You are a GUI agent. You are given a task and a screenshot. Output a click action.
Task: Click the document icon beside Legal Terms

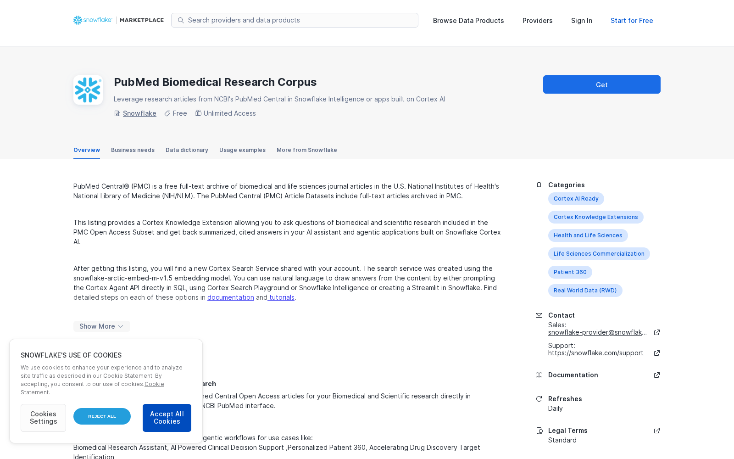point(539,431)
